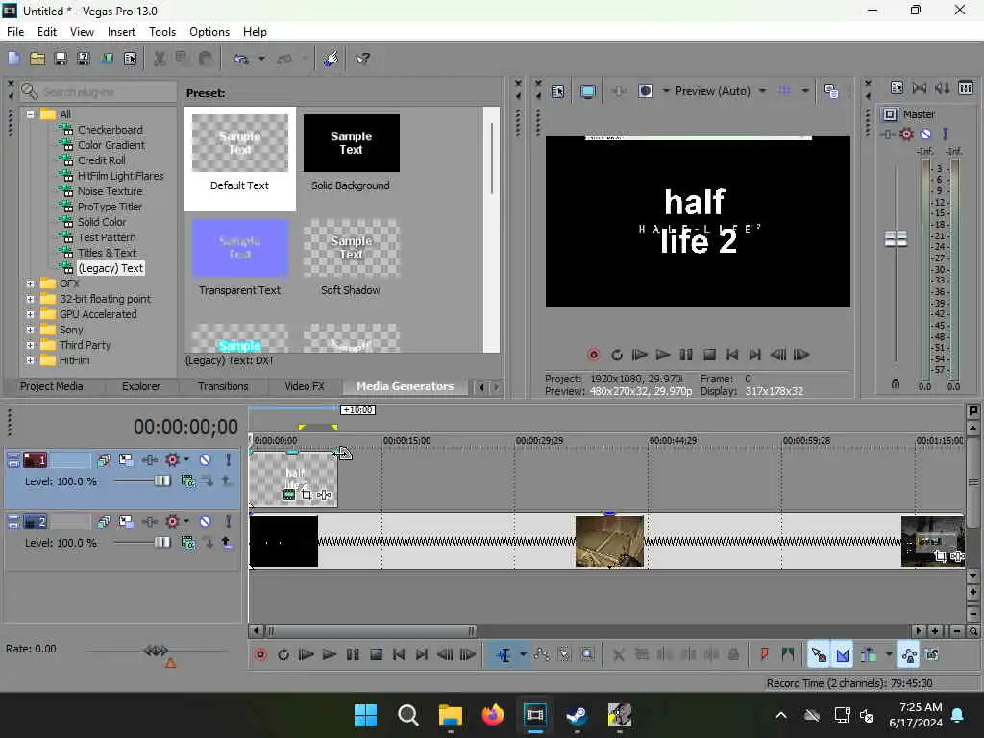Select the Titles & Text generator
The height and width of the screenshot is (738, 984).
click(x=107, y=253)
